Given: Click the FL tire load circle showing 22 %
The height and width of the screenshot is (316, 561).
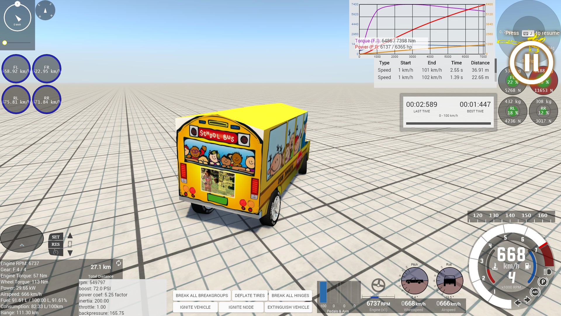Looking at the screenshot, I should [x=512, y=81].
